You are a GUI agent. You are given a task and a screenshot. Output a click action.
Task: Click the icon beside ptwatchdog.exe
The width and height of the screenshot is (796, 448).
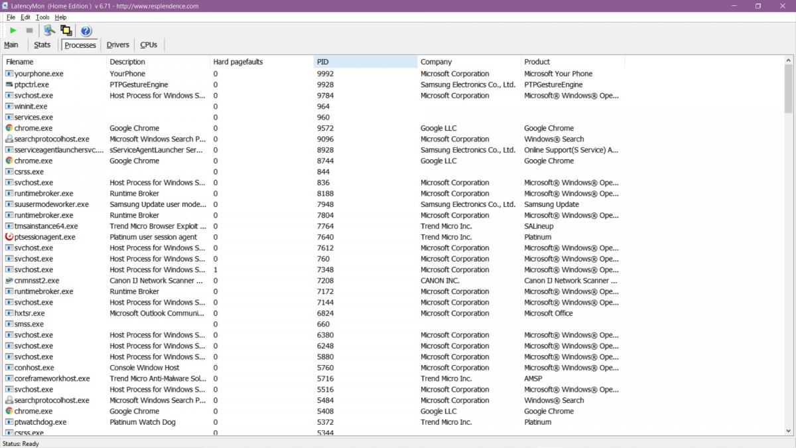point(9,422)
